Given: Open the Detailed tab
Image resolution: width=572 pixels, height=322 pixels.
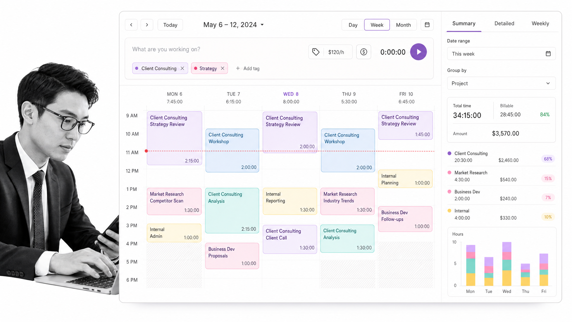Looking at the screenshot, I should [504, 23].
